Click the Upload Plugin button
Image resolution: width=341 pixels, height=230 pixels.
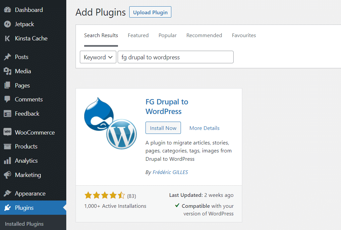[x=150, y=12]
